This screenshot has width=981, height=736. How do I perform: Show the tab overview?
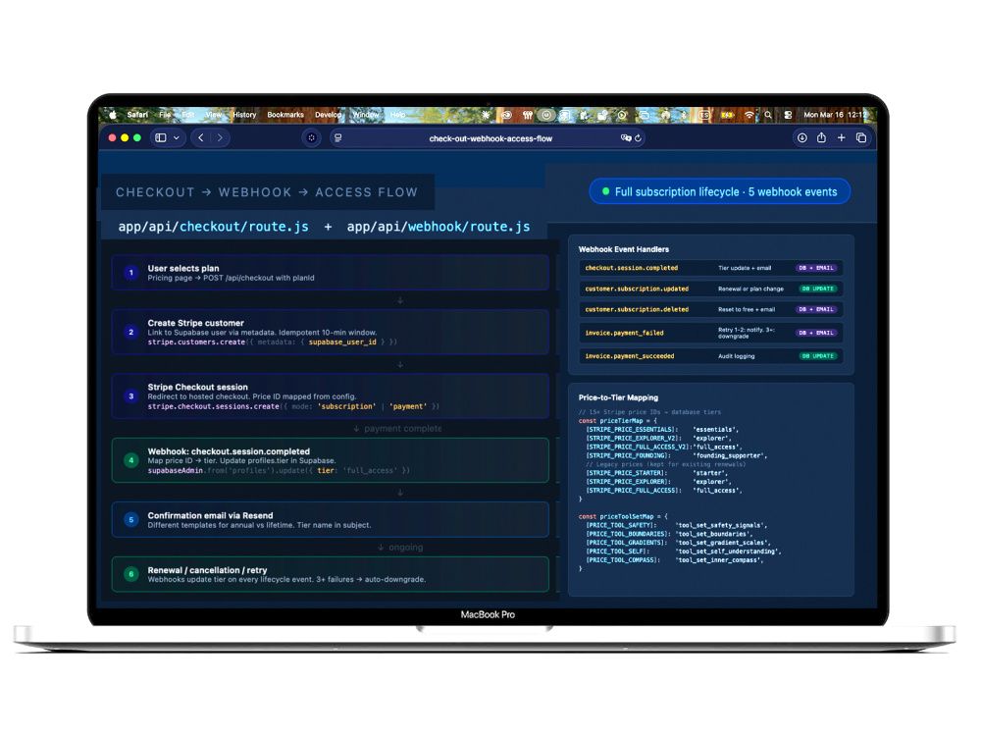pos(861,137)
